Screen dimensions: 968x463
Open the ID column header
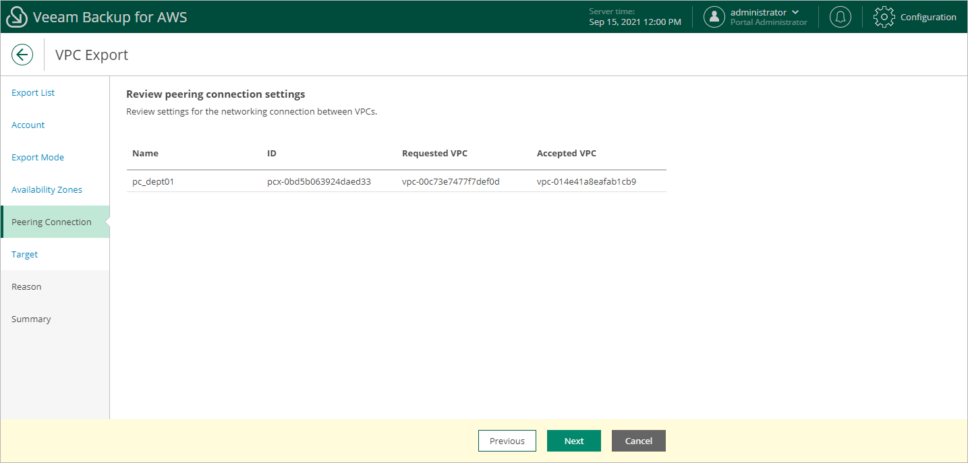[272, 153]
